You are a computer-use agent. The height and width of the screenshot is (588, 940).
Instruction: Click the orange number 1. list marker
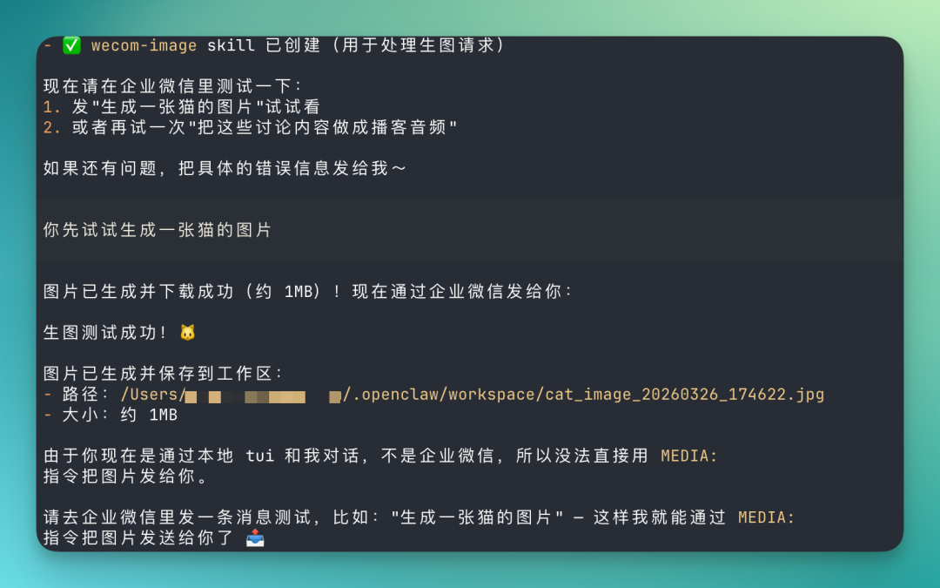point(53,107)
